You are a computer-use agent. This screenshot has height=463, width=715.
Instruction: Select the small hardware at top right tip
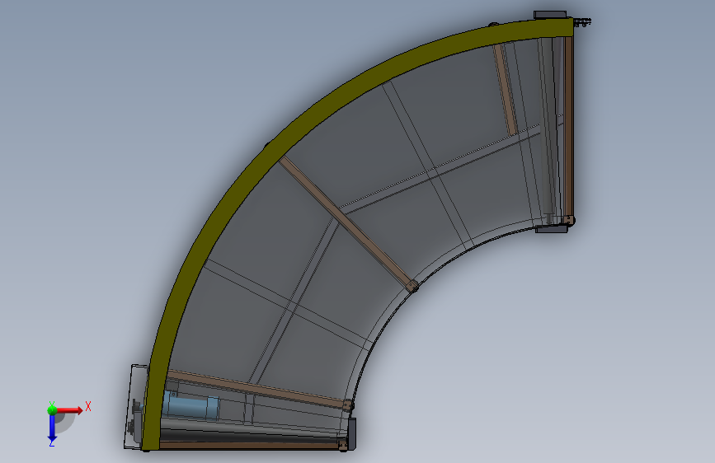click(x=582, y=22)
